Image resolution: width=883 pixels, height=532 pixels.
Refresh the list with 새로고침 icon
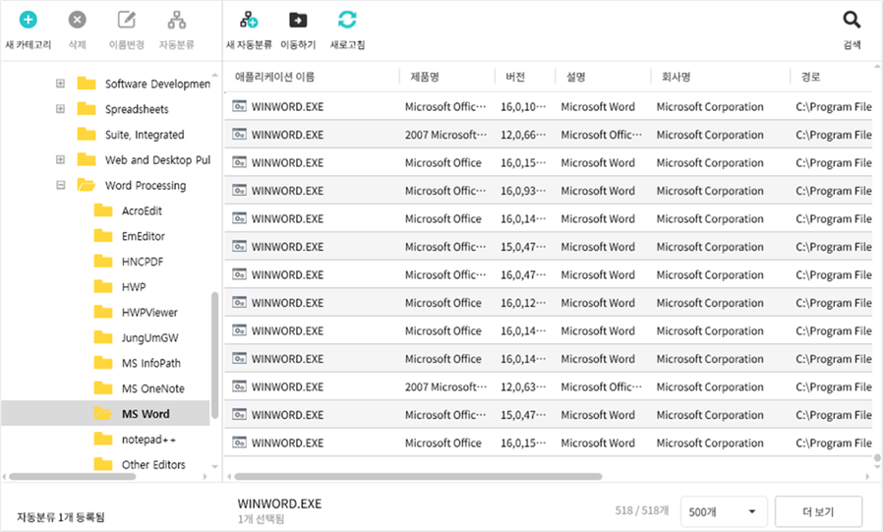347,20
